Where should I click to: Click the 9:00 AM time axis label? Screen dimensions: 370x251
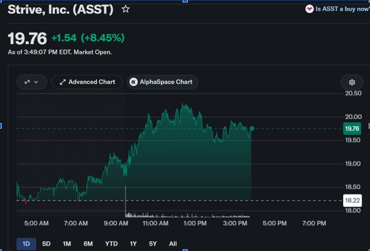click(116, 223)
